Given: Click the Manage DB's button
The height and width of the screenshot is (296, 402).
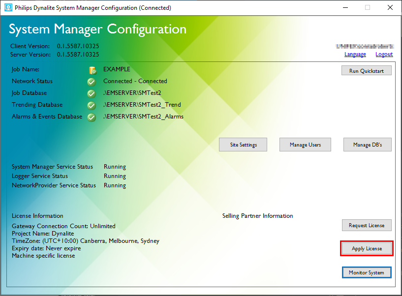Looking at the screenshot, I should tap(367, 145).
